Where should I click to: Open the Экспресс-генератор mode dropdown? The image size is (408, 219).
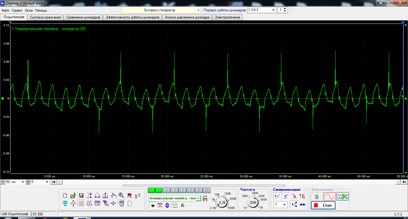pos(161,10)
